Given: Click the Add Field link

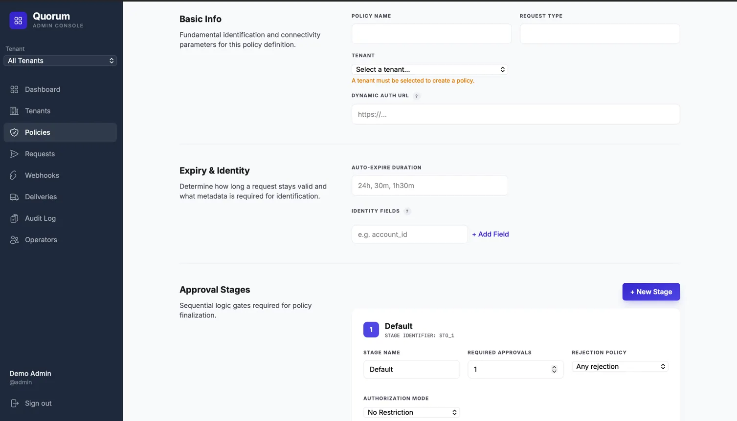Looking at the screenshot, I should pyautogui.click(x=491, y=234).
